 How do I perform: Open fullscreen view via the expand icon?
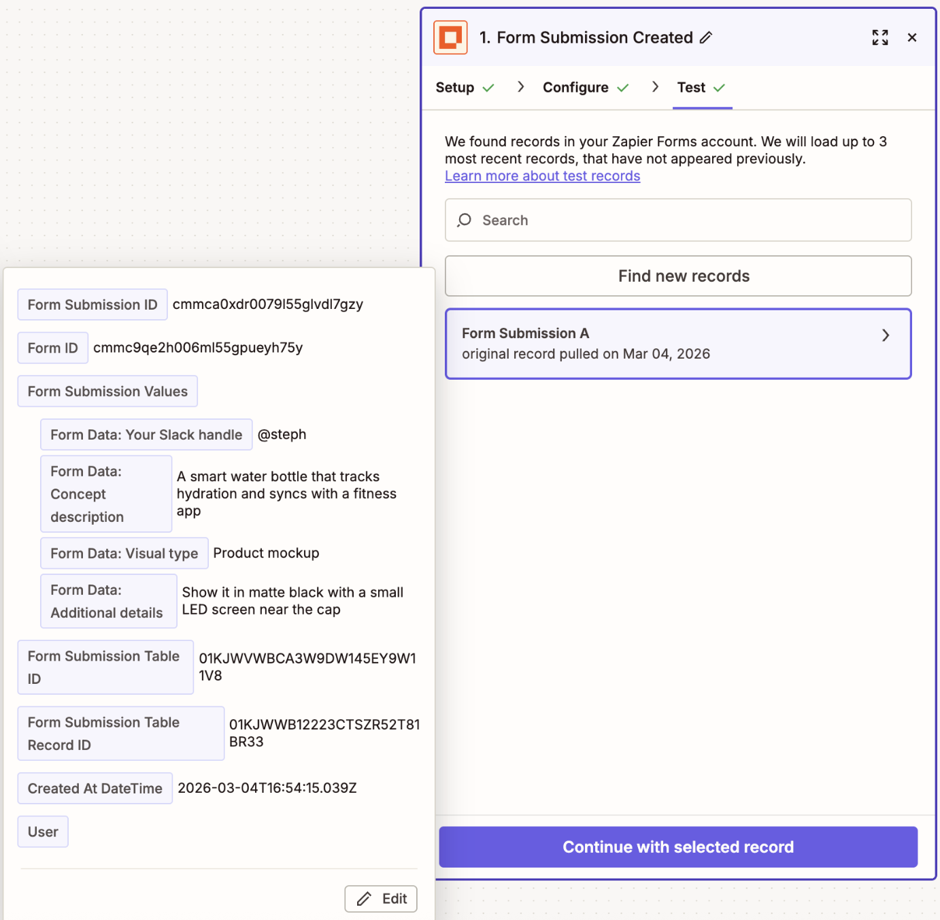879,37
